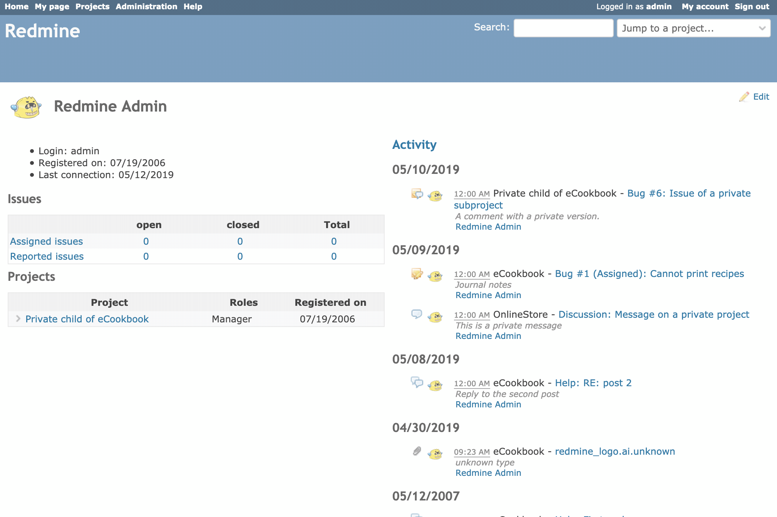Click the user avatar in the Bug #6 activity entry
777x517 pixels.
[435, 196]
